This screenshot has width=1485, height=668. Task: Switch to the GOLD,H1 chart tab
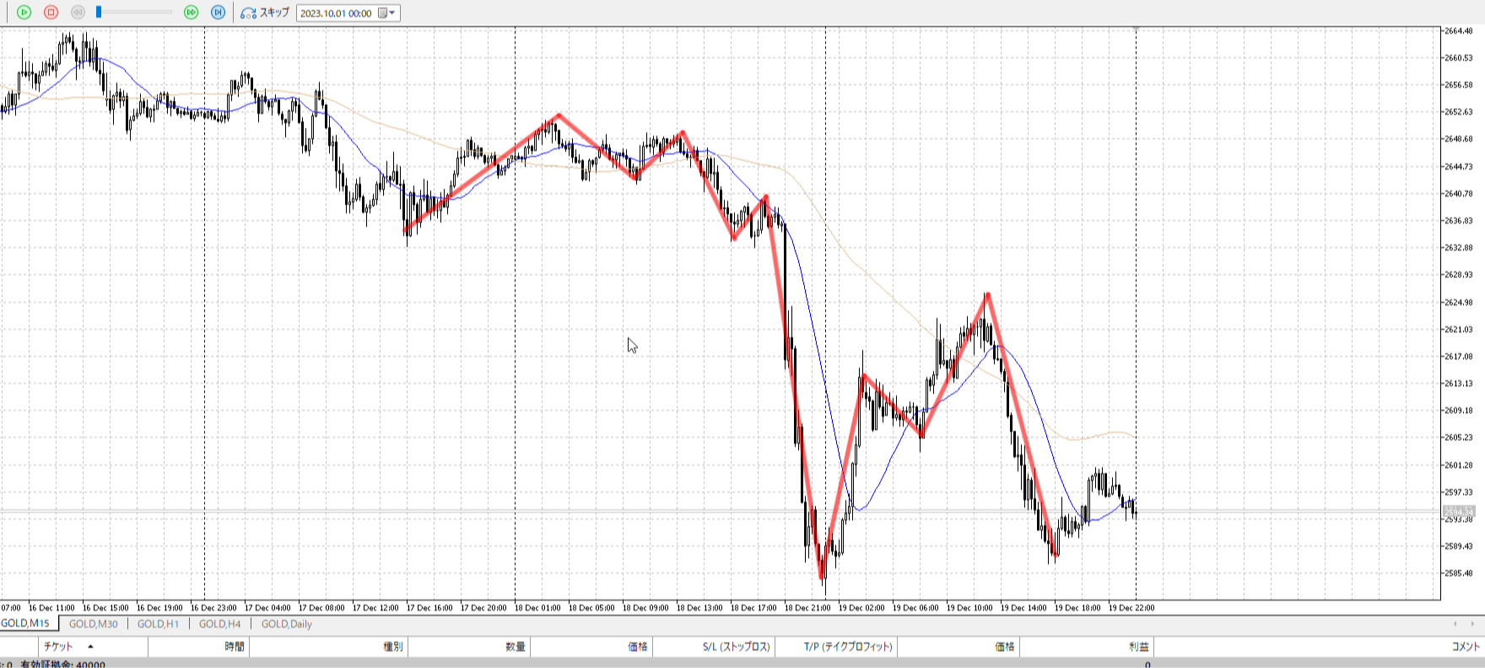click(x=158, y=624)
